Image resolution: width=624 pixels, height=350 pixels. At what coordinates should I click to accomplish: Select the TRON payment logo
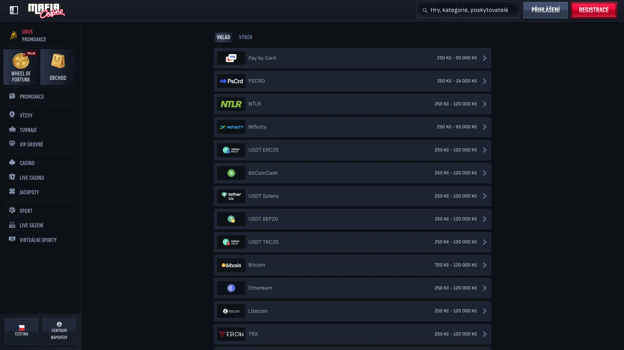[x=231, y=334]
